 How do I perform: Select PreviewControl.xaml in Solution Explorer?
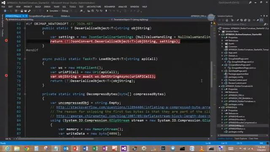(238, 80)
